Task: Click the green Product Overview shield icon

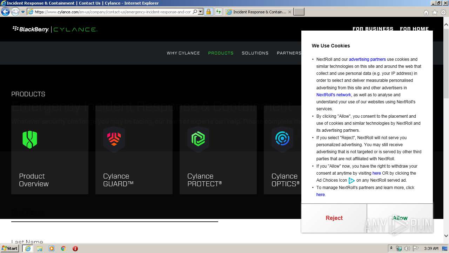Action: pyautogui.click(x=30, y=140)
